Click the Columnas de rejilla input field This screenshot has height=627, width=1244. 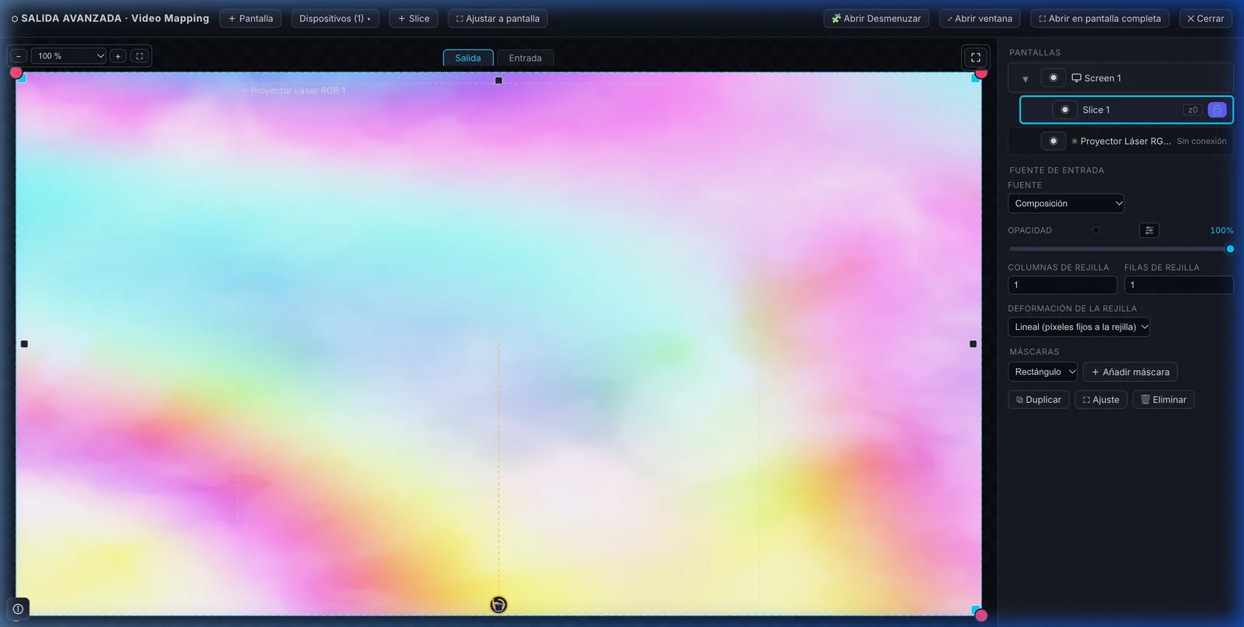pyautogui.click(x=1063, y=285)
